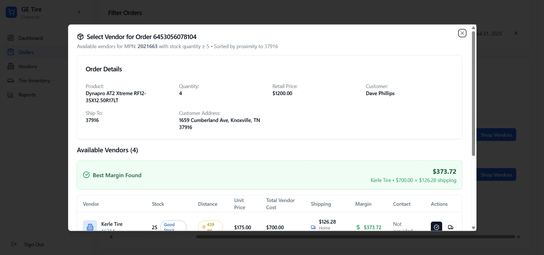The height and width of the screenshot is (255, 544).
Task: Open Tire Inventory in the sidebar
Action: [x=34, y=80]
